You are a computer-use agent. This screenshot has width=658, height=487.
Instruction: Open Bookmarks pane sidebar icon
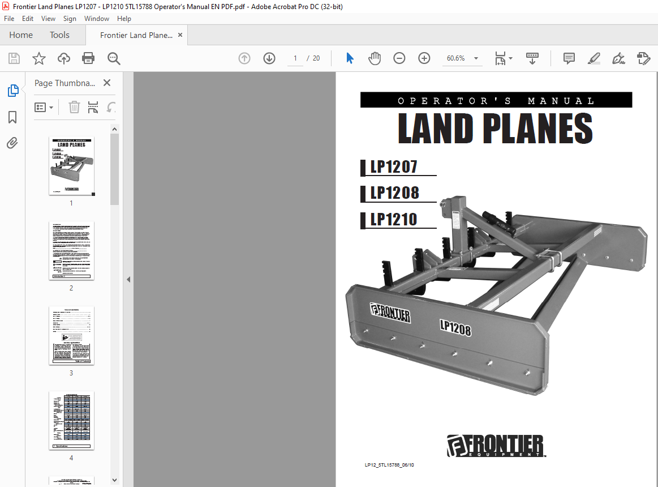click(12, 117)
